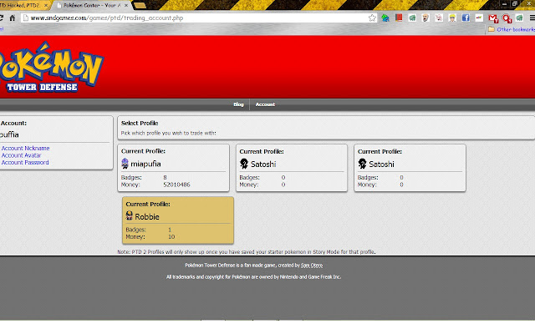Click the trademarks and copyright footer text
535x334 pixels.
click(253, 276)
